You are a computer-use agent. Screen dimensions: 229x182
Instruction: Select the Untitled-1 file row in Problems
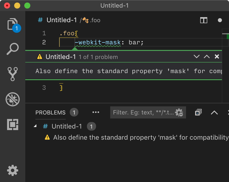pyautogui.click(x=127, y=126)
